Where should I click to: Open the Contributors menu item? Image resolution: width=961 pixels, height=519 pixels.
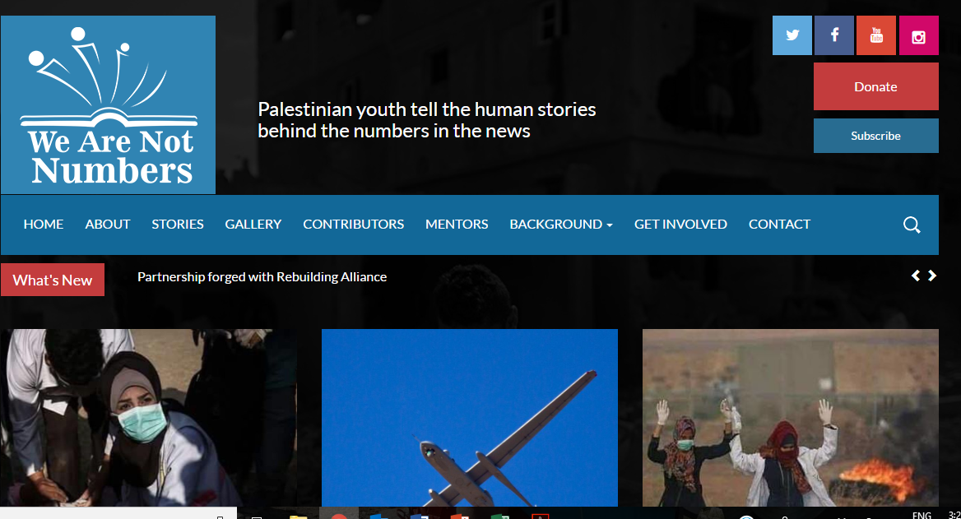tap(353, 225)
